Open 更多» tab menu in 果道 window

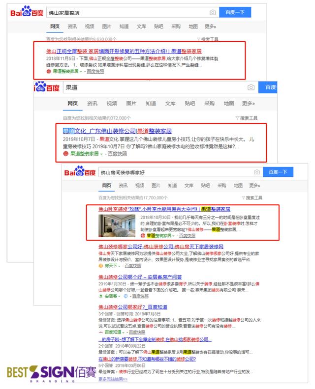(248, 103)
